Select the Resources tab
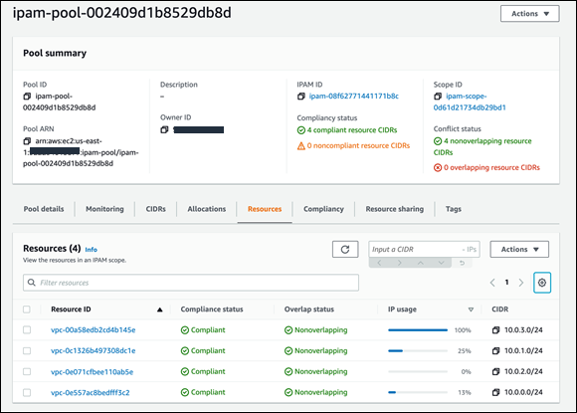 pyautogui.click(x=265, y=209)
